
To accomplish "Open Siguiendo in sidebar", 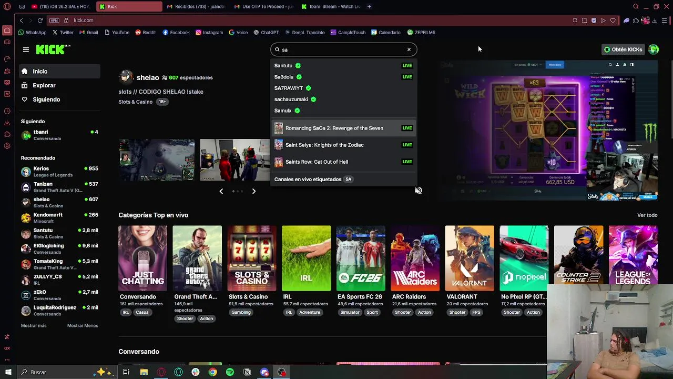I will [x=59, y=99].
